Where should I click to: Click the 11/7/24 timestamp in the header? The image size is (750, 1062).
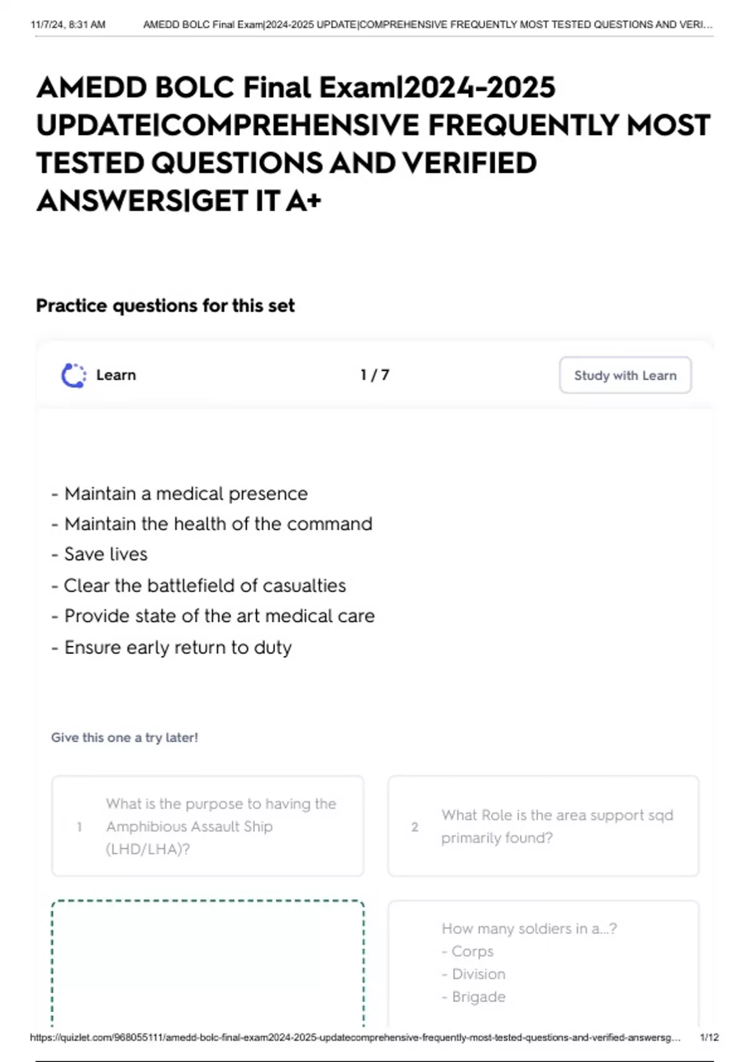(67, 25)
